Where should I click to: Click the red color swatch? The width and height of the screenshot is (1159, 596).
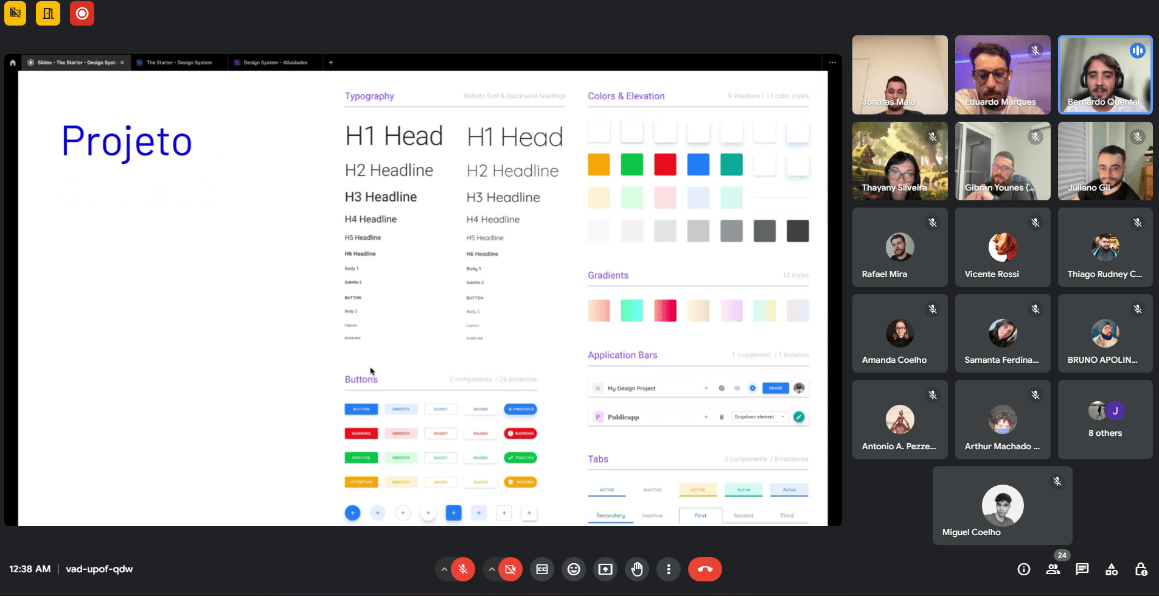tap(665, 164)
